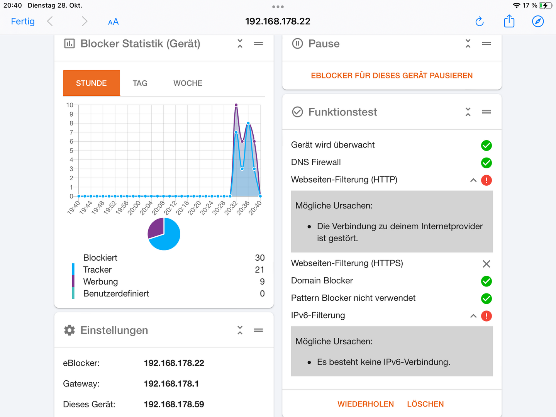Screen dimensions: 556x417
Task: Collapse IPv6-Filterung details chevron
Action: (473, 316)
